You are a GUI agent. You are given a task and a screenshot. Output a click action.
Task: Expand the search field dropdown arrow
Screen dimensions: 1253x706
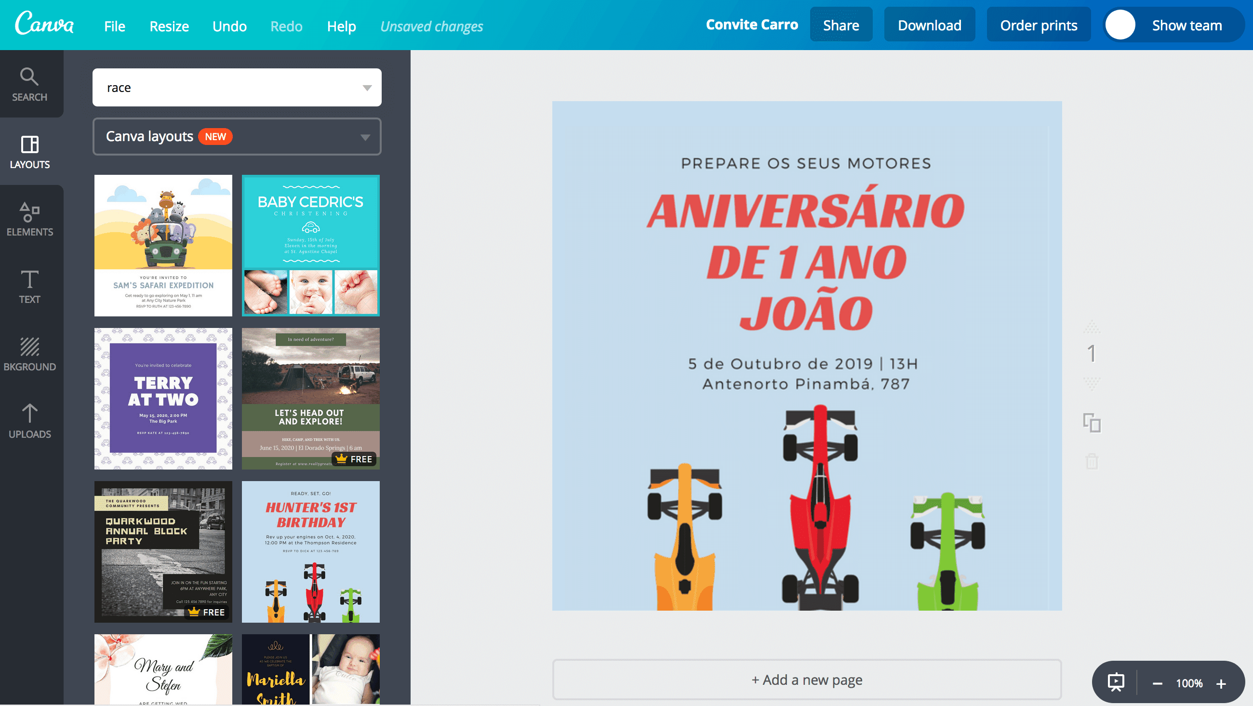(367, 88)
